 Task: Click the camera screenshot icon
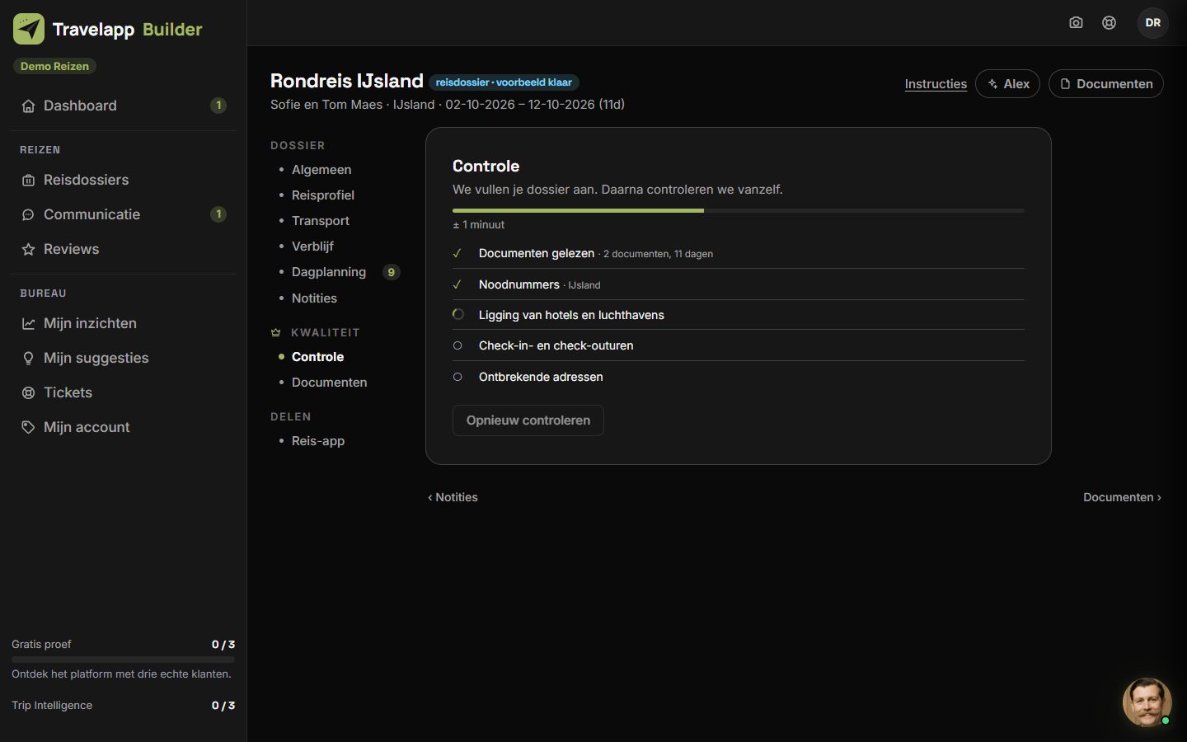pyautogui.click(x=1076, y=22)
